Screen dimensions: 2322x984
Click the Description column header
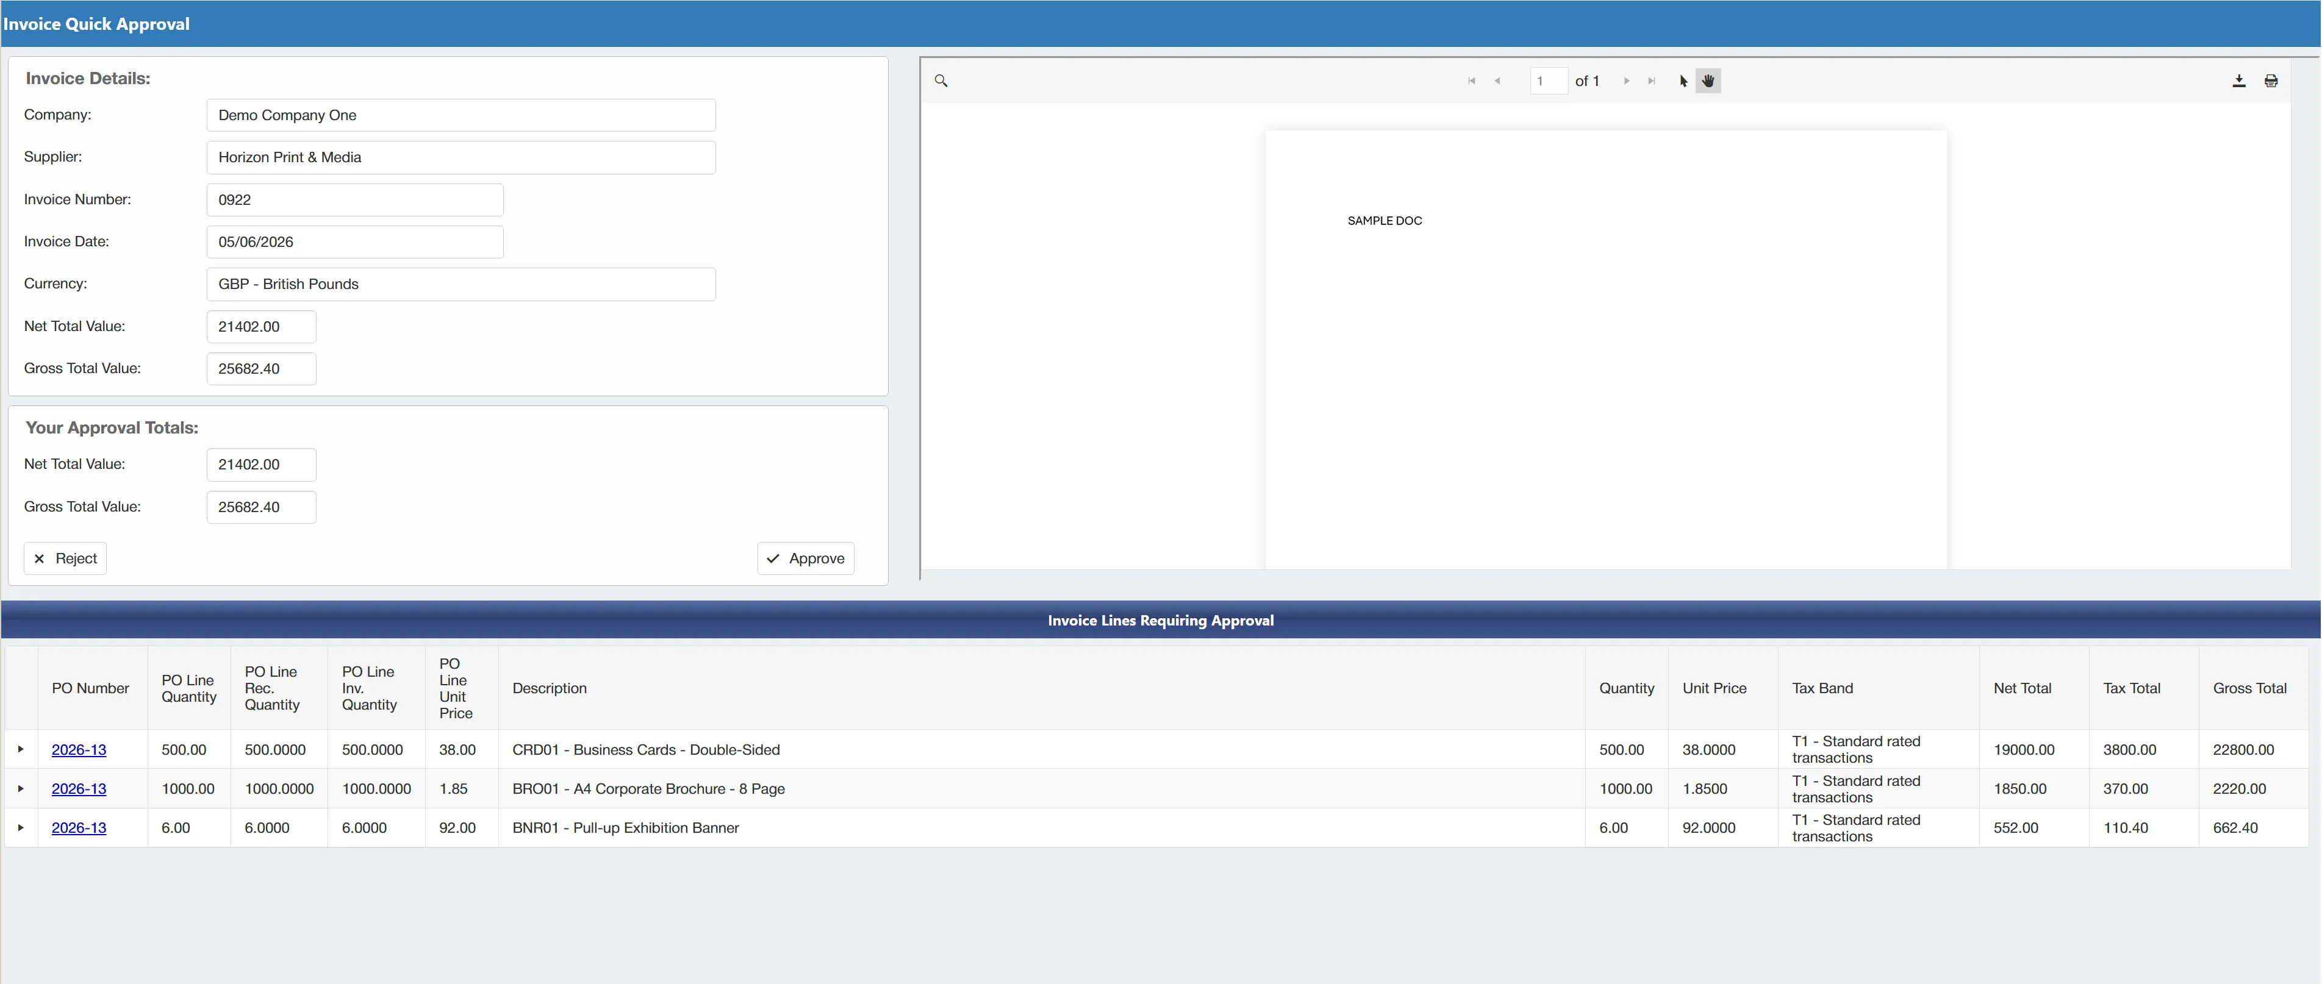1041,688
